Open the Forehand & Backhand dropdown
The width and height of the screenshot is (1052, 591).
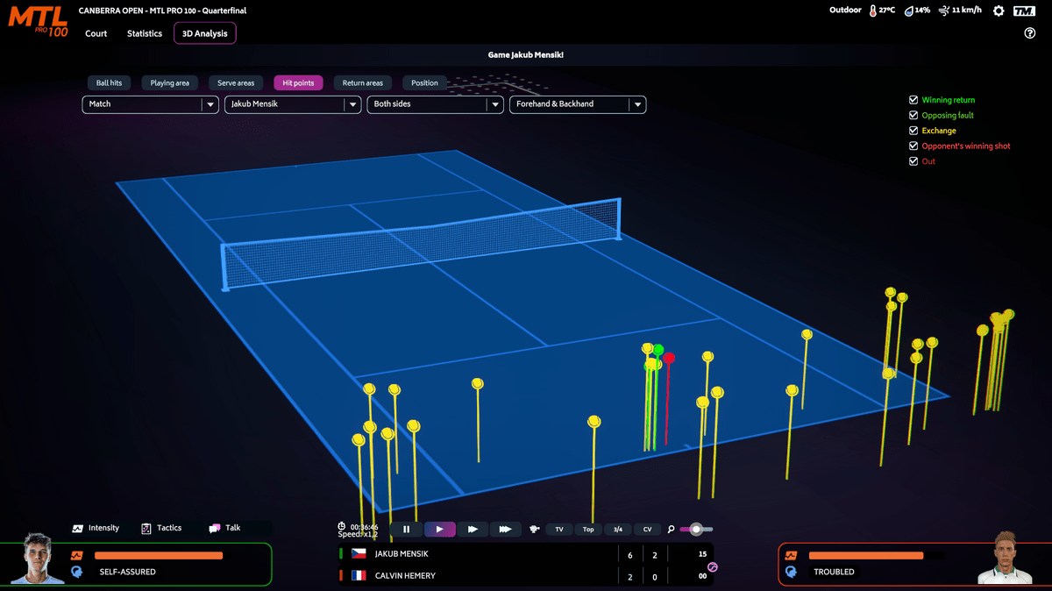click(578, 104)
